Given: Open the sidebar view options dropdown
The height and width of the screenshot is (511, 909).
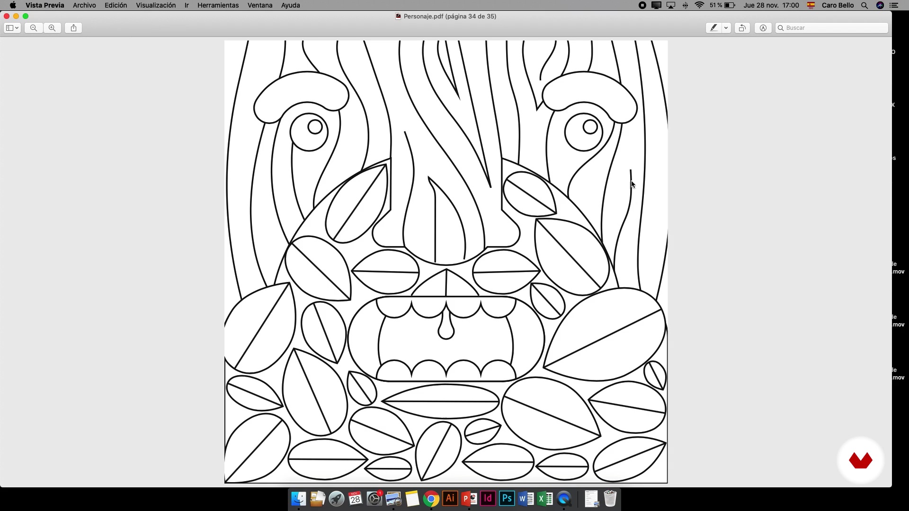Looking at the screenshot, I should click(12, 28).
